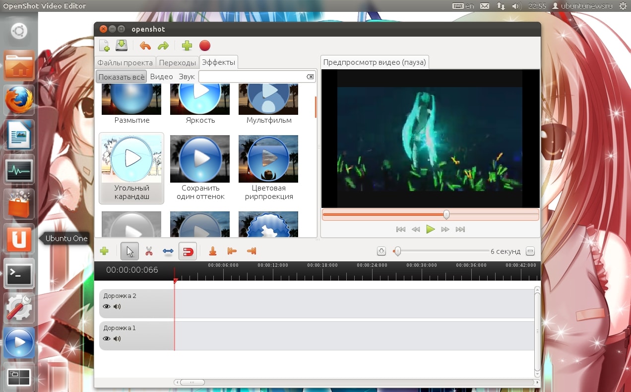Open the mail envelope indicator
The width and height of the screenshot is (631, 392).
tap(485, 6)
